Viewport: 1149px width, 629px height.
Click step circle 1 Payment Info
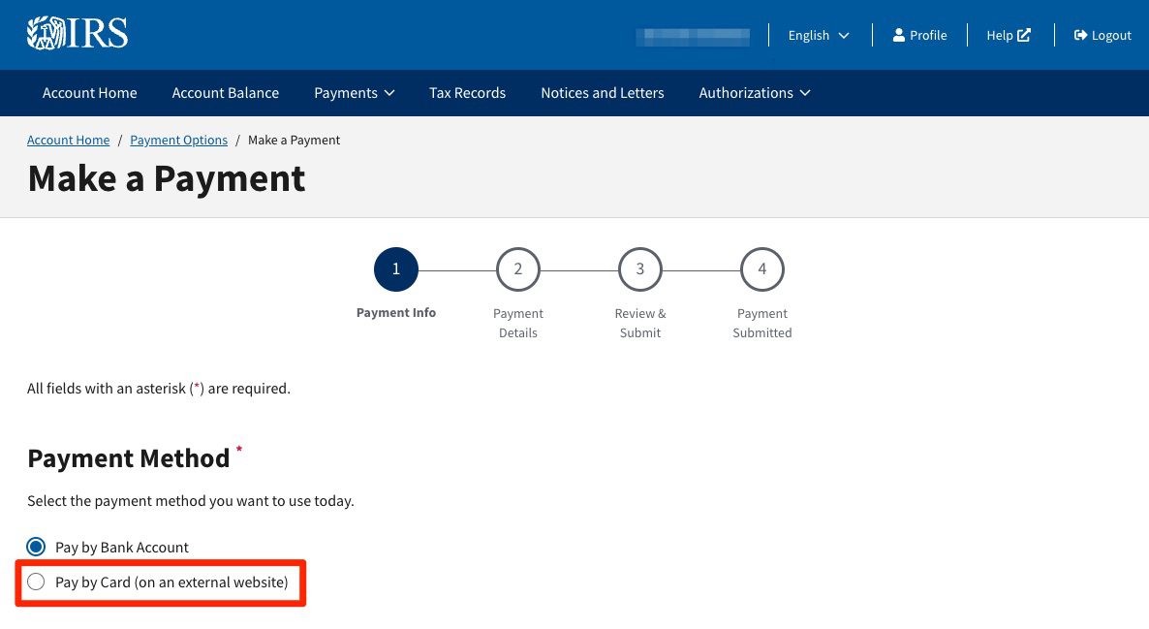pos(395,268)
